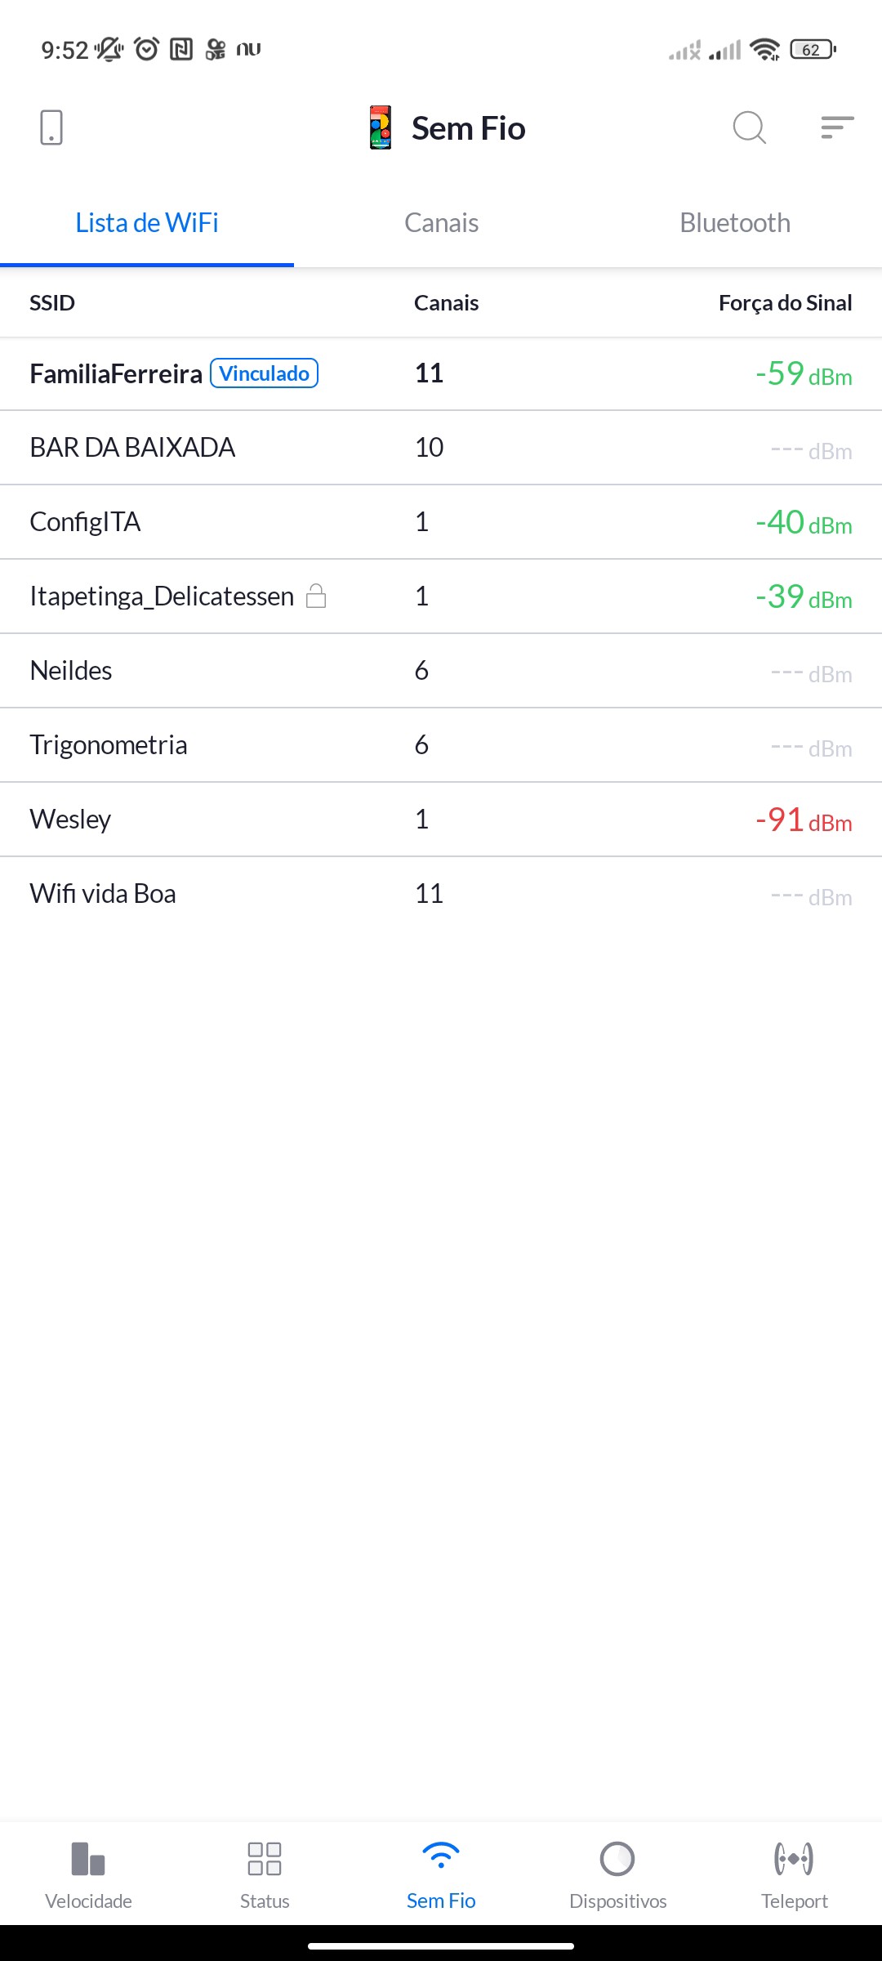Screen dimensions: 882x1961
Task: Sort by the SSID column header
Action: pyautogui.click(x=52, y=303)
